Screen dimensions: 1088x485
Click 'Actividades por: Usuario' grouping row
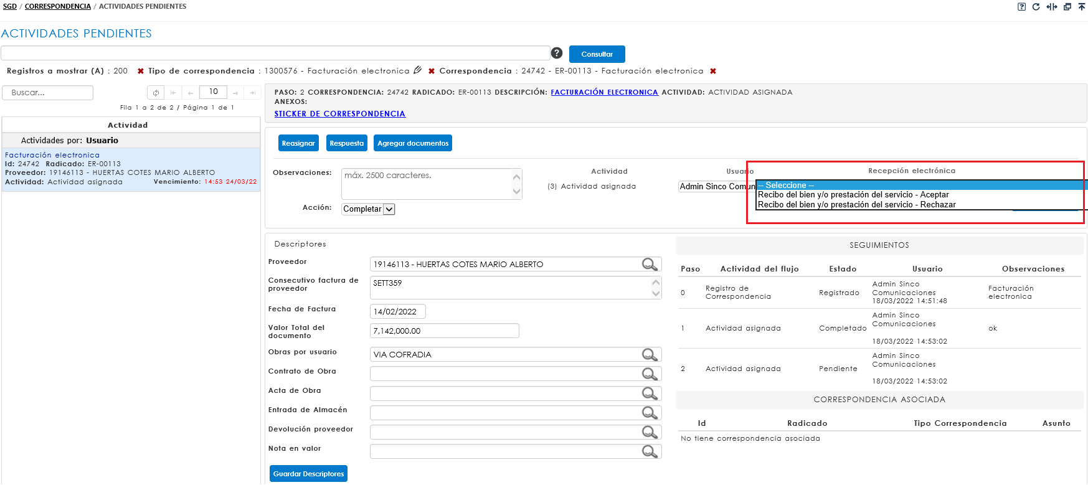coord(131,141)
